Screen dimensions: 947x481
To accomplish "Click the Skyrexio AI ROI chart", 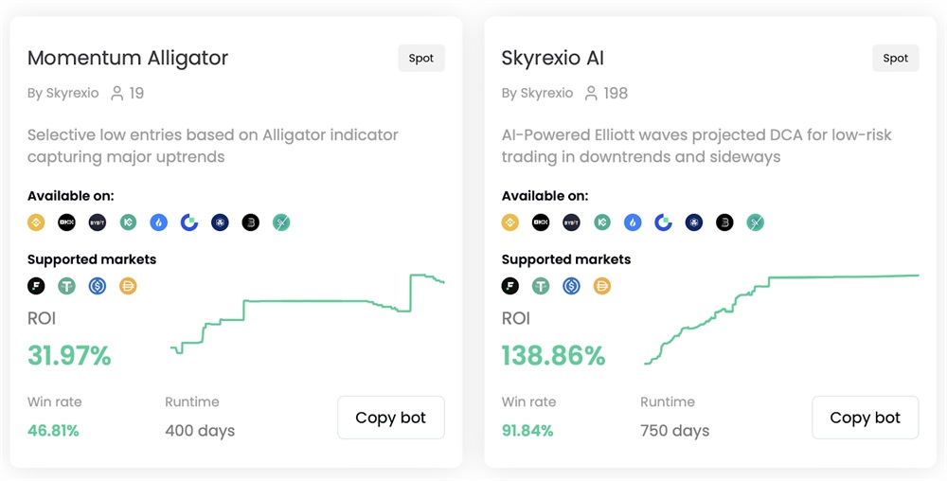I will (x=781, y=319).
